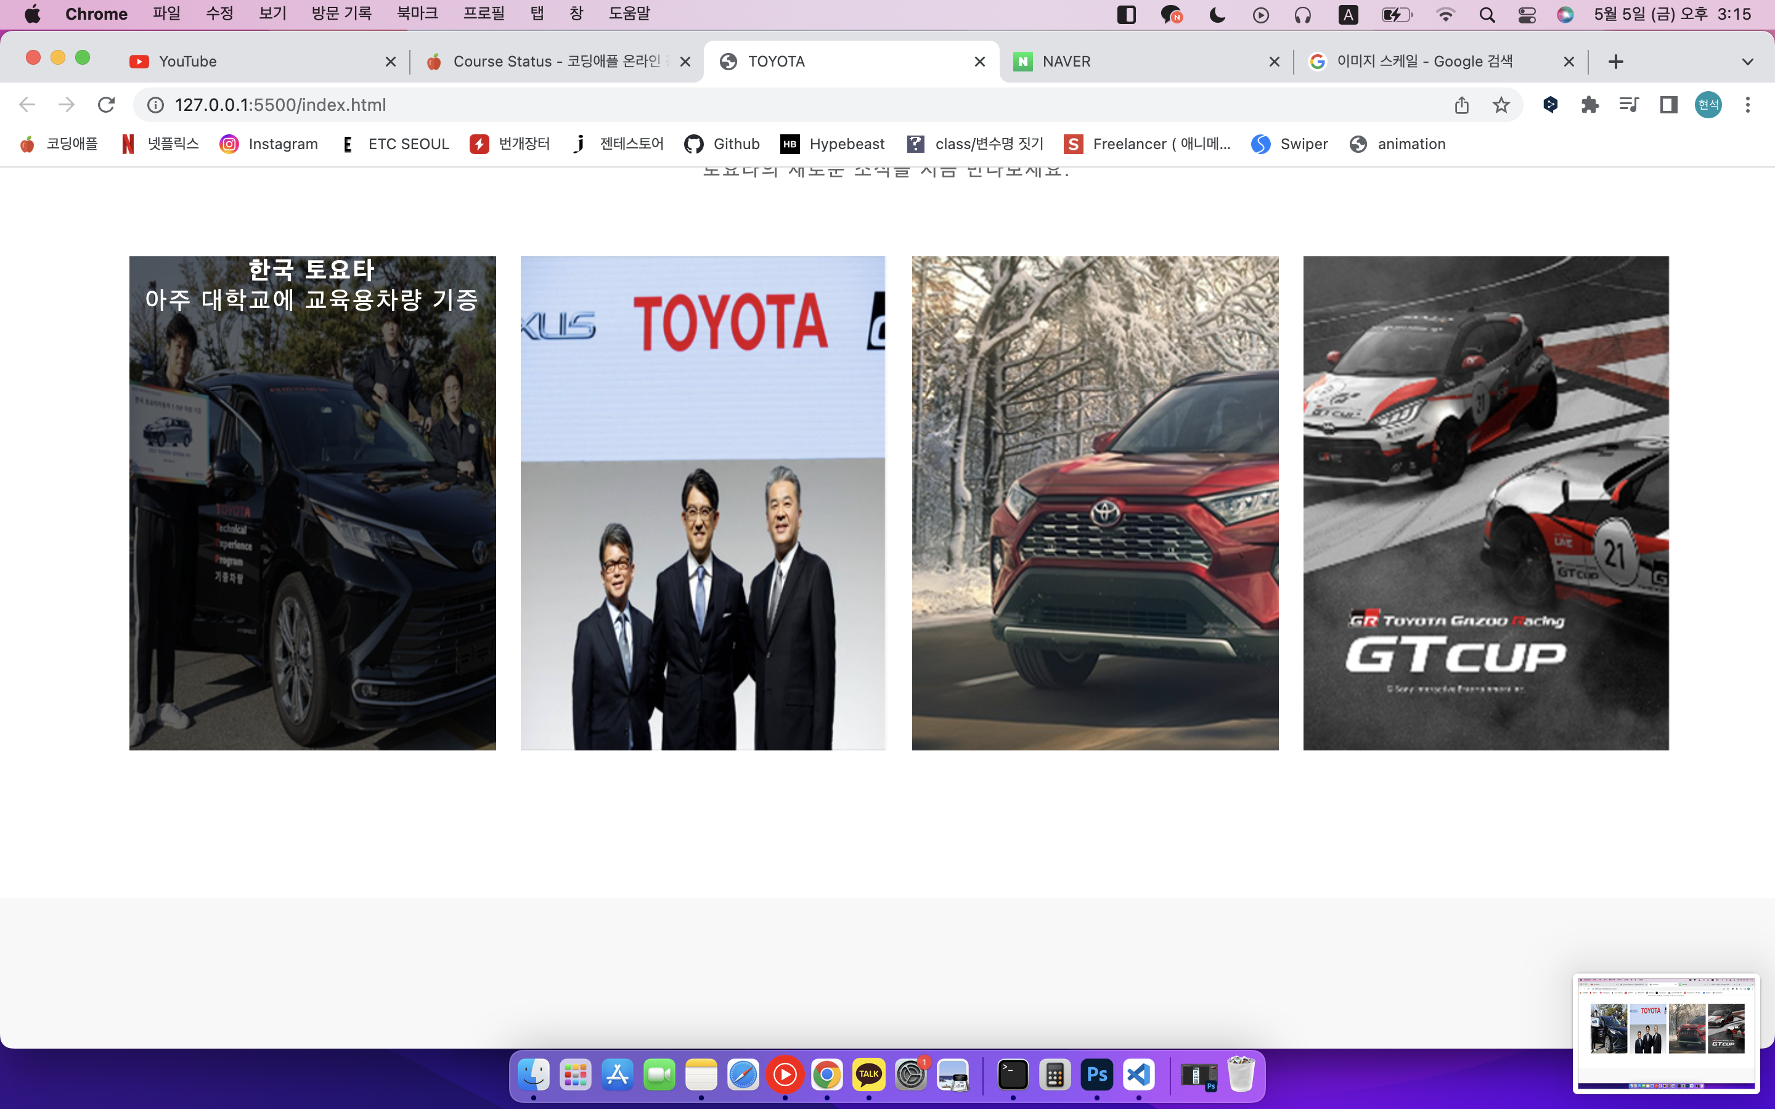Close the NAVER tab

tap(1275, 62)
